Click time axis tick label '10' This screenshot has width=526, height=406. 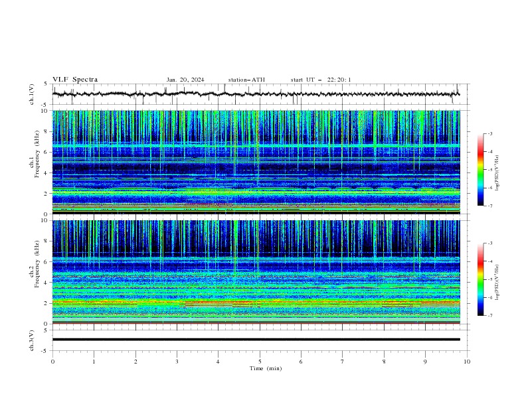[467, 362]
